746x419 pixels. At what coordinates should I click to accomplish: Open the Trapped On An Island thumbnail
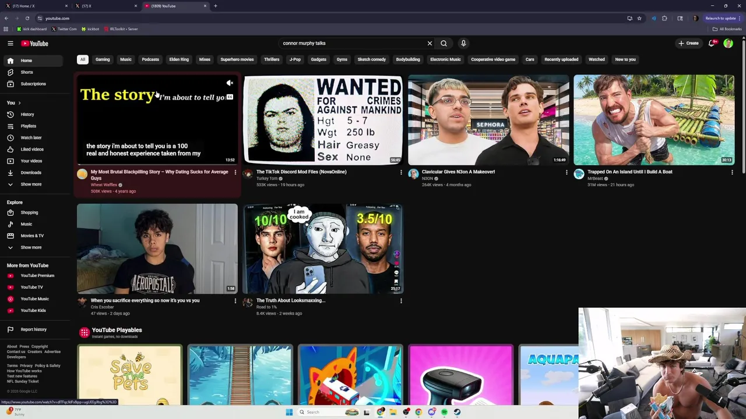point(654,120)
